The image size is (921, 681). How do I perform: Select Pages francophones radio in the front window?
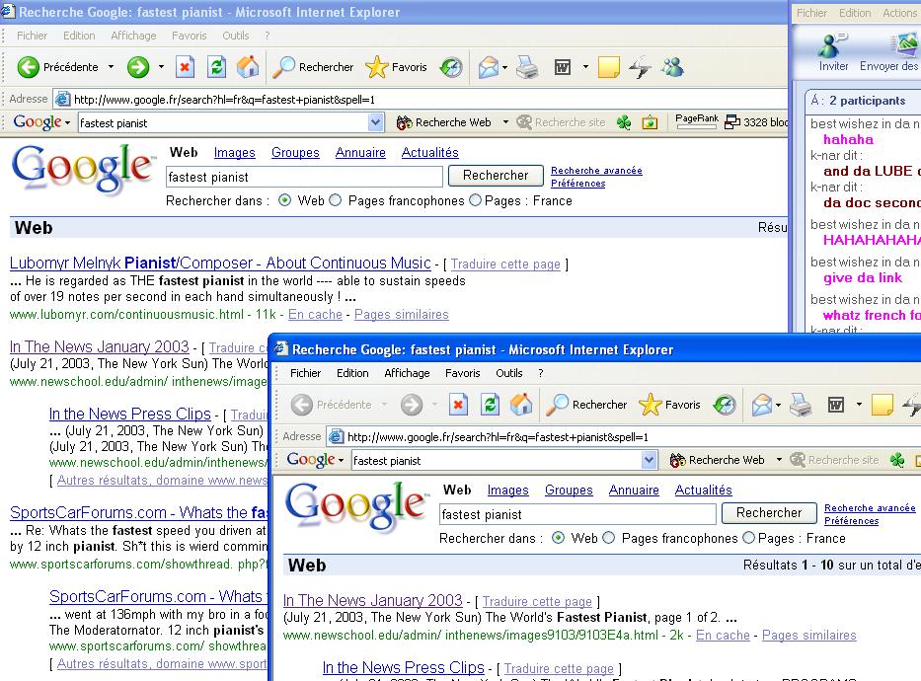point(609,538)
